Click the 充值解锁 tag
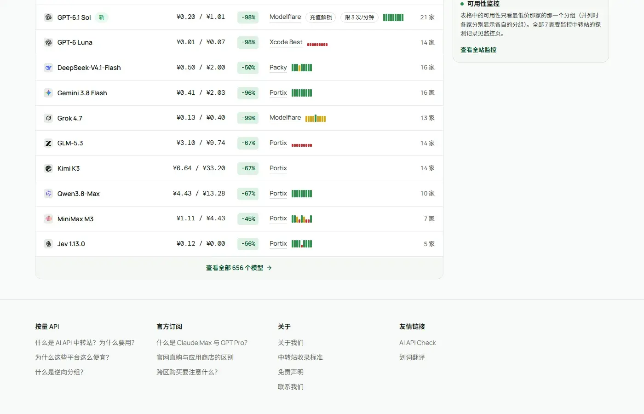Viewport: 644px width, 414px height. pos(321,17)
